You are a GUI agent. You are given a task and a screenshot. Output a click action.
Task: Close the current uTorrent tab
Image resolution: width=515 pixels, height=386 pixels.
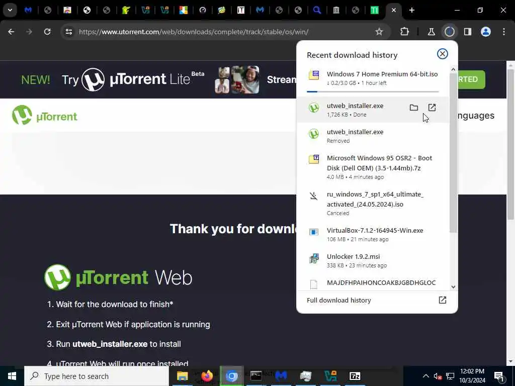(393, 10)
